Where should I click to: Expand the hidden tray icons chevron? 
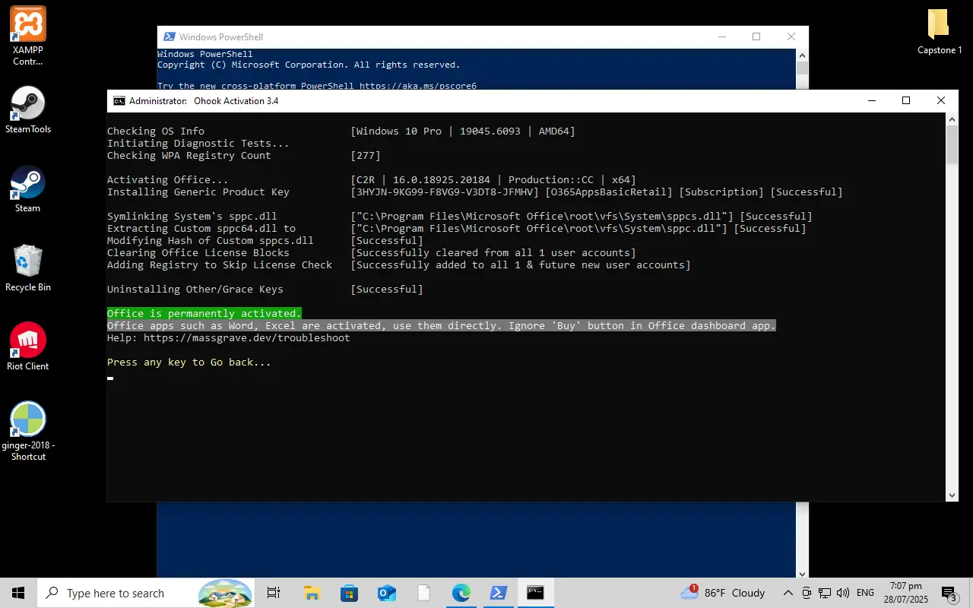(x=788, y=593)
